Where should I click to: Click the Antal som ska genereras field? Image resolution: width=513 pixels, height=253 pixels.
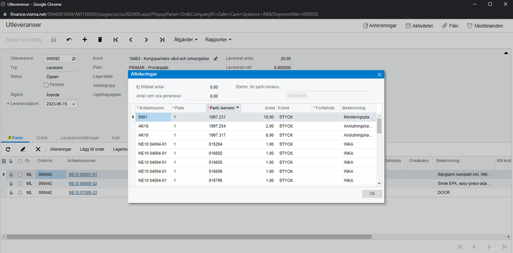[203, 96]
